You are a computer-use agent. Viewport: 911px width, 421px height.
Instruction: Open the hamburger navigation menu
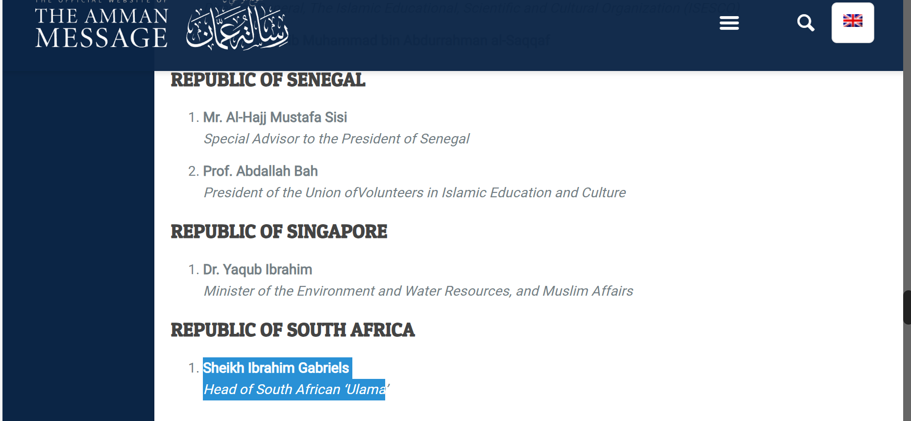[x=729, y=23]
